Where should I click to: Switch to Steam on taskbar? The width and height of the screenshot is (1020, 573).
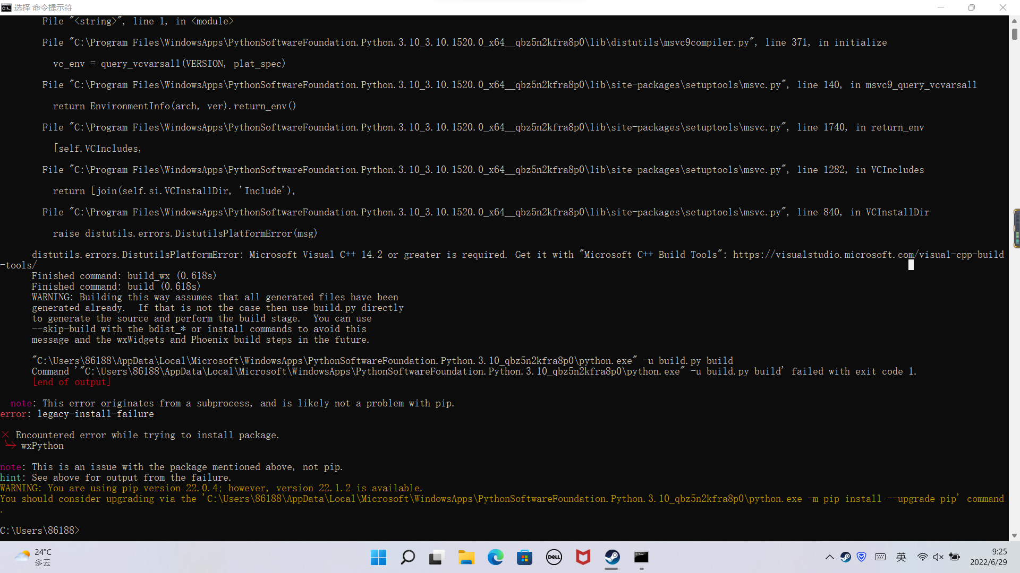(612, 557)
